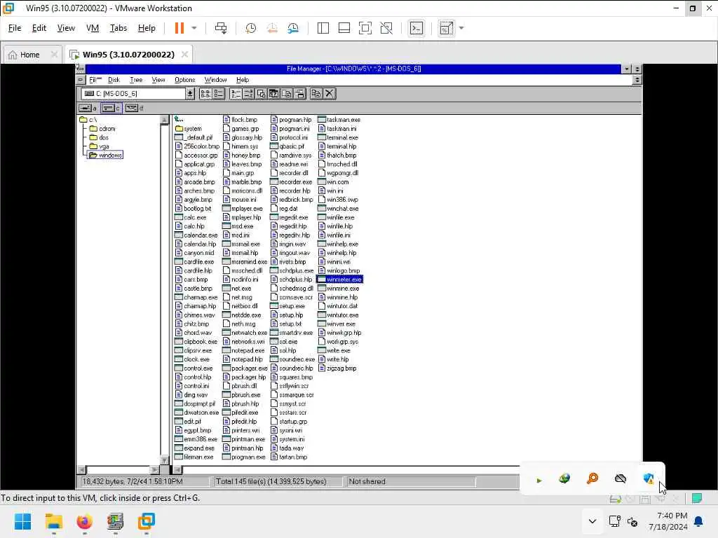
Task: Select progman.exe file
Action: tap(243, 457)
